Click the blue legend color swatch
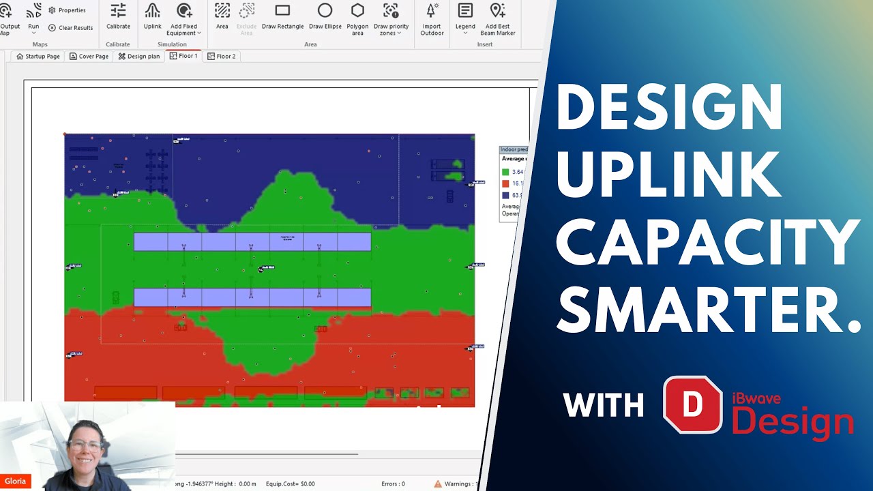Screen dimensions: 873x491 (x=505, y=195)
